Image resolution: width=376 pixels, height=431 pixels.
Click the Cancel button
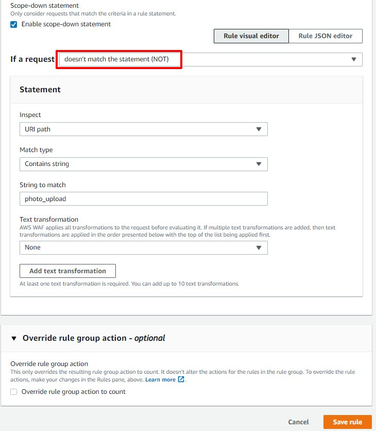[299, 422]
